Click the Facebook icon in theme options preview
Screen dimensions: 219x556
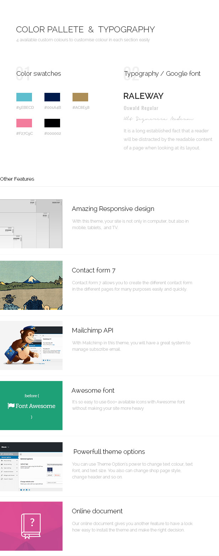click(21, 490)
